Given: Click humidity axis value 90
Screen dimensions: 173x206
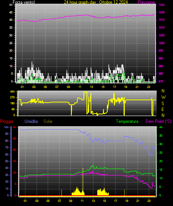Looking at the screenshot, I should coord(7,134).
